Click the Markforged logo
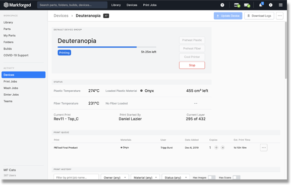The width and height of the screenshot is (291, 185). 17,5
